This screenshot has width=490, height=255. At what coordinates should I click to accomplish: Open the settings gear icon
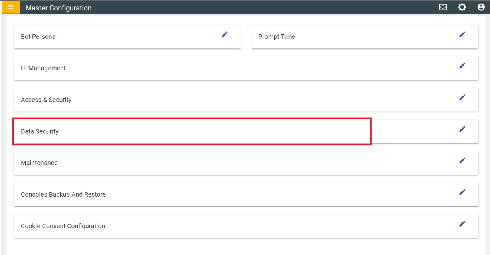pos(462,7)
